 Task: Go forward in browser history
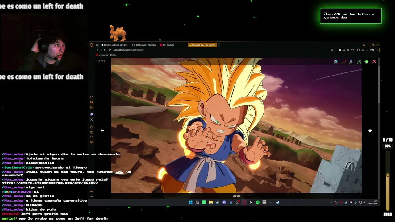pyautogui.click(x=101, y=50)
